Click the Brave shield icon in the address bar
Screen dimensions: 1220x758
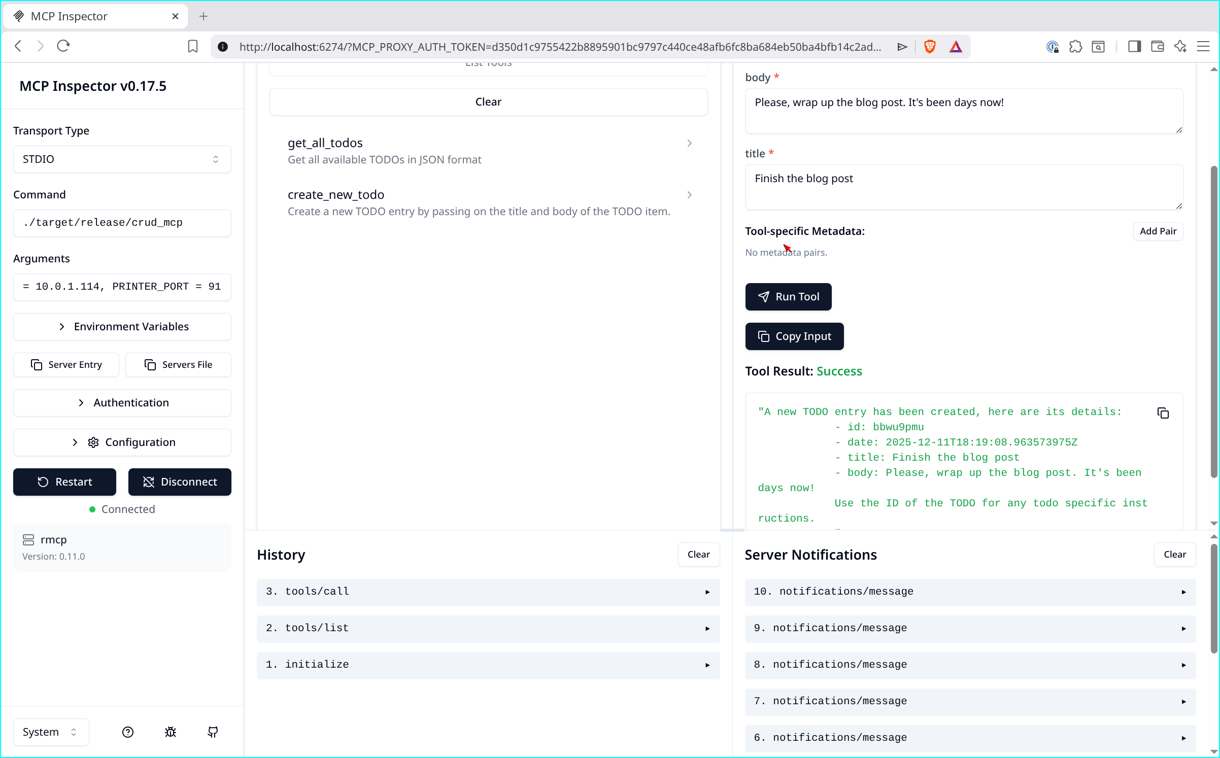[930, 46]
